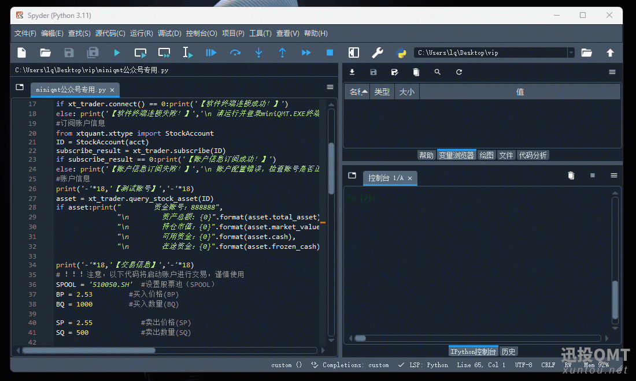Open 源代码(C) menu

110,33
